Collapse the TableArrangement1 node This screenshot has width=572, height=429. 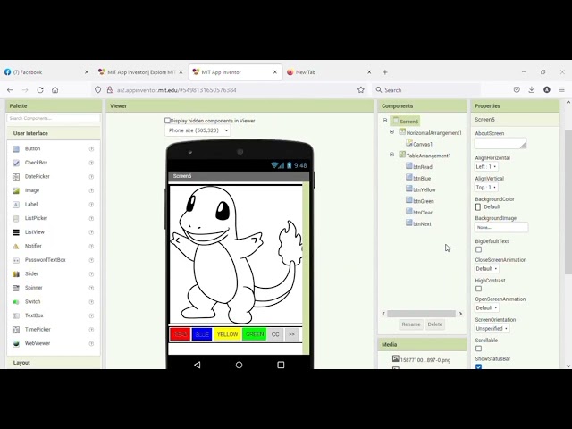(x=391, y=155)
